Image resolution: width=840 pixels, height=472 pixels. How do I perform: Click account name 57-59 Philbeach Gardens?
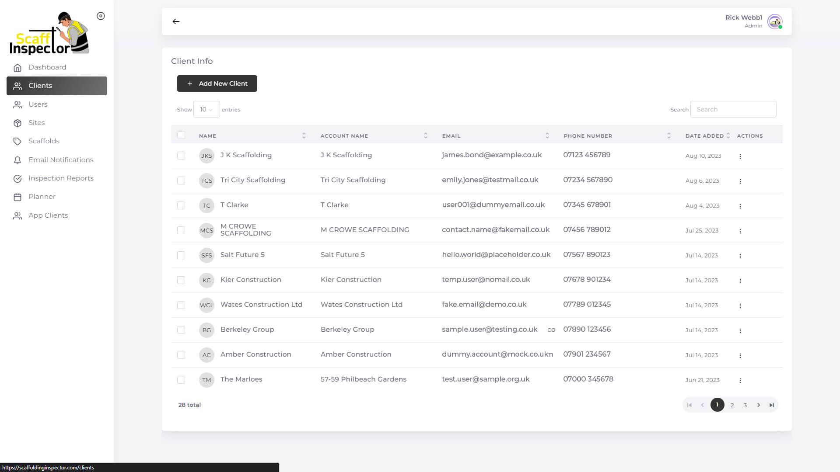point(364,379)
